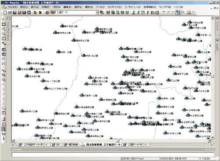This screenshot has height=161, width=220.
Task: Click the first Save disk icon
Action: pyautogui.click(x=15, y=13)
